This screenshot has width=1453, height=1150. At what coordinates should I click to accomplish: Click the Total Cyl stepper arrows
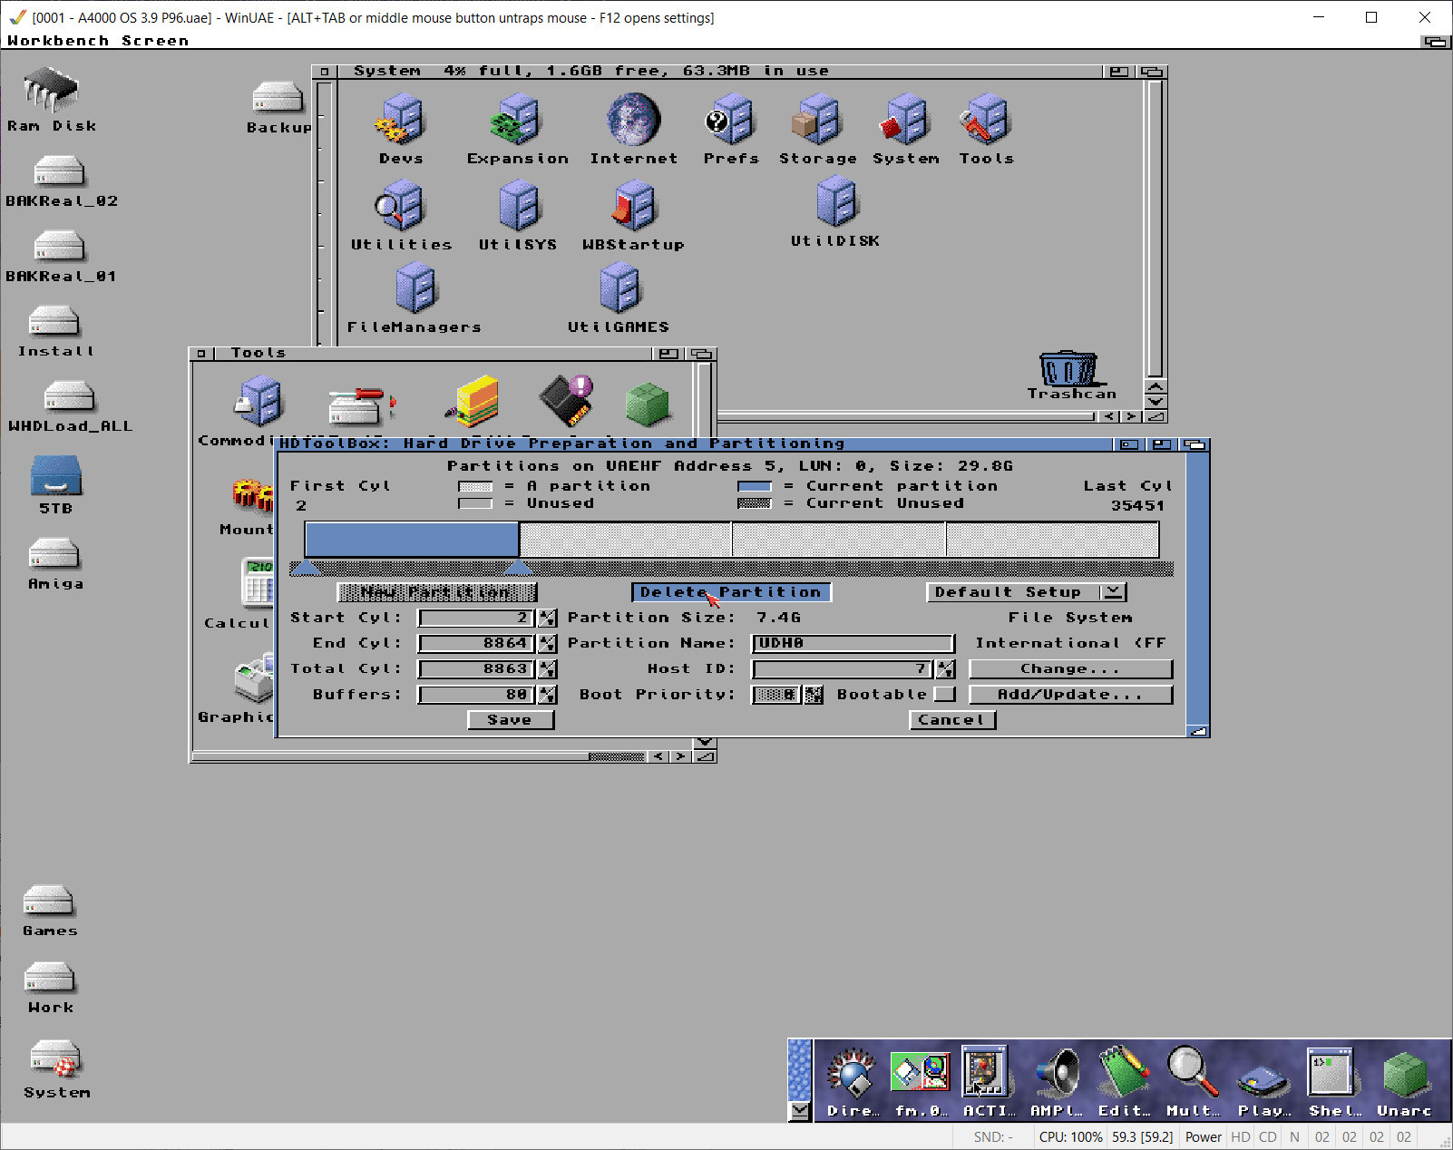547,668
